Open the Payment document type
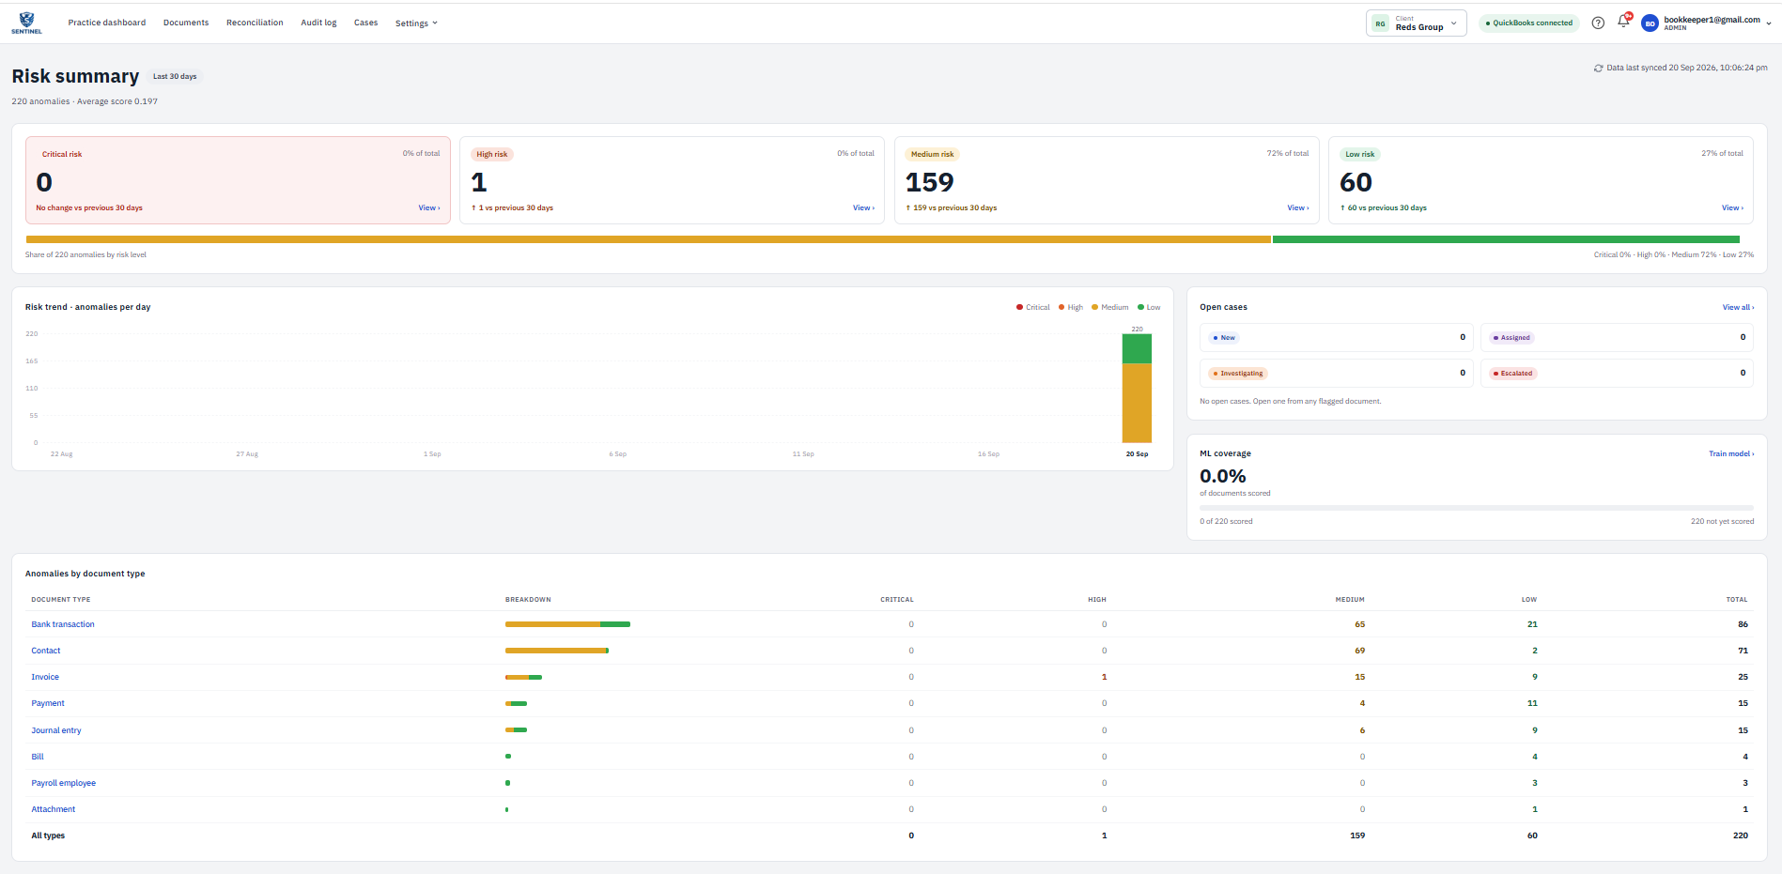The width and height of the screenshot is (1782, 874). [x=48, y=703]
